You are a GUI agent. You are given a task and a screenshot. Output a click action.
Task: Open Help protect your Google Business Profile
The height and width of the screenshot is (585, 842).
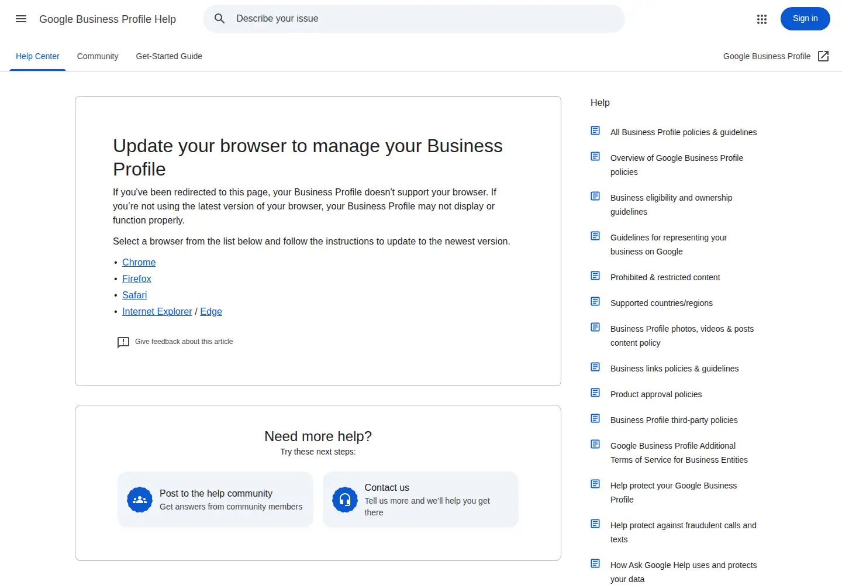(674, 493)
